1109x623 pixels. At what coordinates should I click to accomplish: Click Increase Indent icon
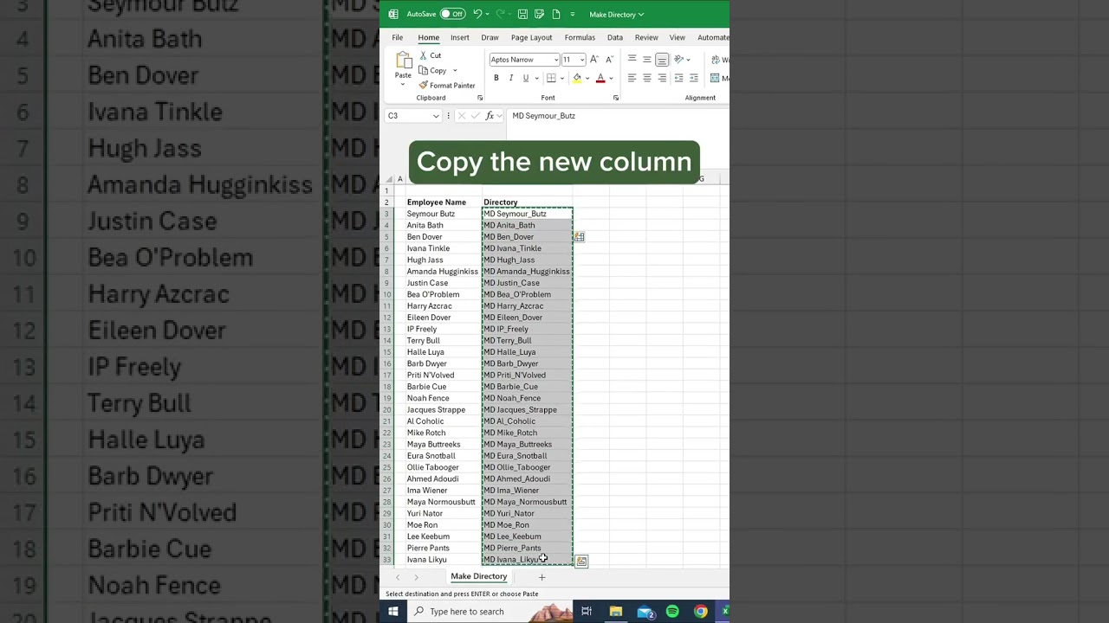pyautogui.click(x=694, y=78)
